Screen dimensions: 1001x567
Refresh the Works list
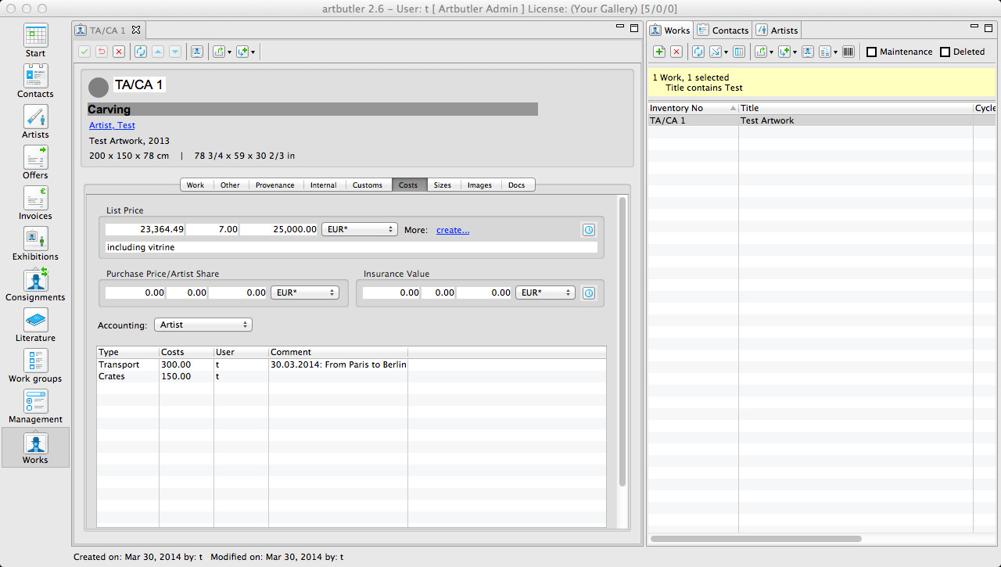click(x=698, y=52)
